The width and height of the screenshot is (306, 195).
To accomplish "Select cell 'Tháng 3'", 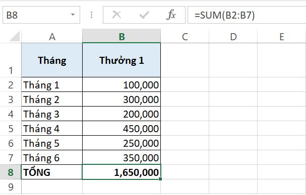I will [x=52, y=114].
